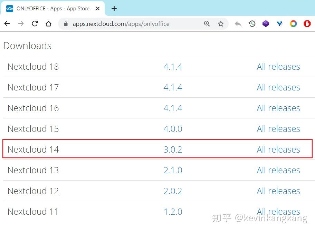
Task: Open a new browser tab
Action: [x=114, y=8]
